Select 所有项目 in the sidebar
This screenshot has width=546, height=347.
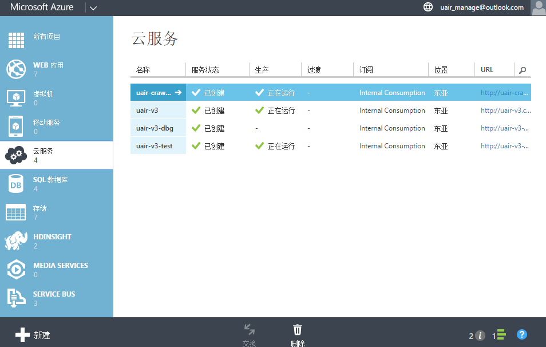pyautogui.click(x=15, y=39)
